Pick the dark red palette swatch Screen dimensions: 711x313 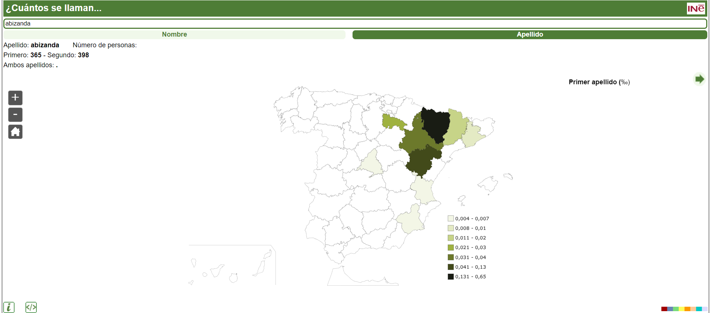pos(664,309)
